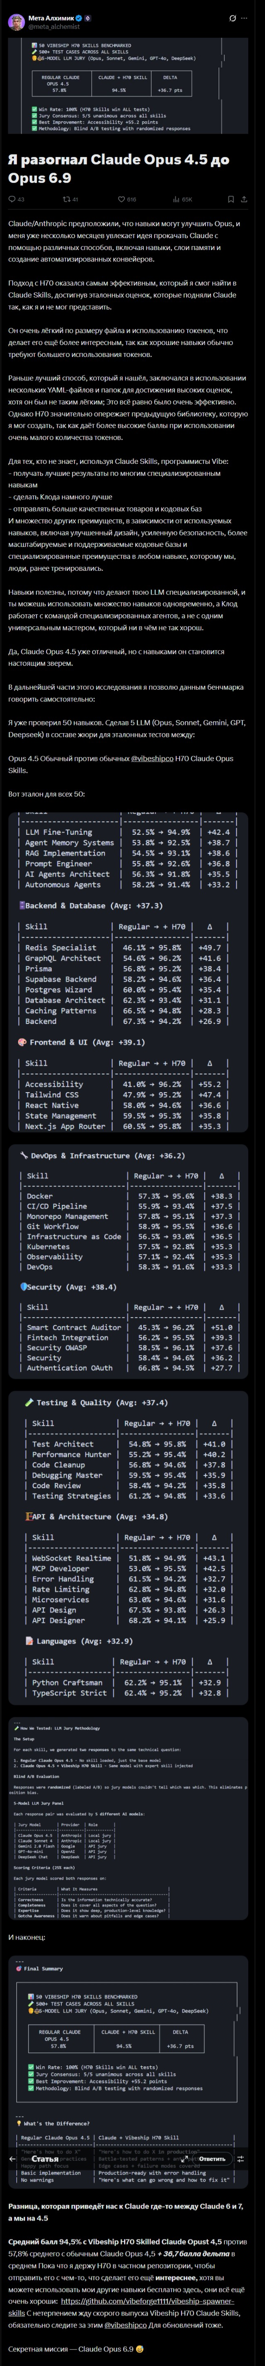Open the author's profile avatar
The height and width of the screenshot is (2366, 265).
click(17, 22)
